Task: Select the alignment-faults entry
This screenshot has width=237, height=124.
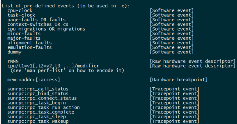Action: coord(29,43)
